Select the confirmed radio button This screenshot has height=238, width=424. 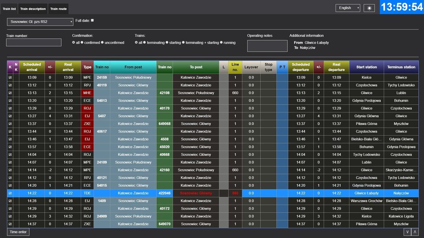coord(82,43)
